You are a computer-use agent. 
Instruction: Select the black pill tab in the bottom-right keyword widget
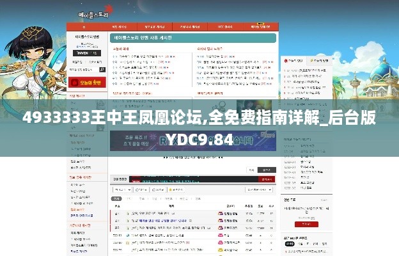click(x=289, y=244)
